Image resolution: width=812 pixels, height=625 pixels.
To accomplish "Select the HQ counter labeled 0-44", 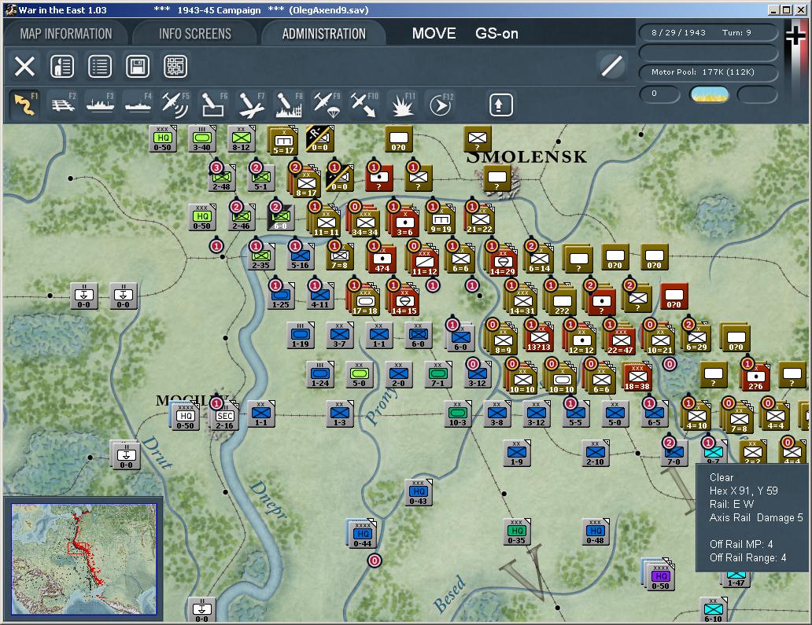I will [362, 534].
